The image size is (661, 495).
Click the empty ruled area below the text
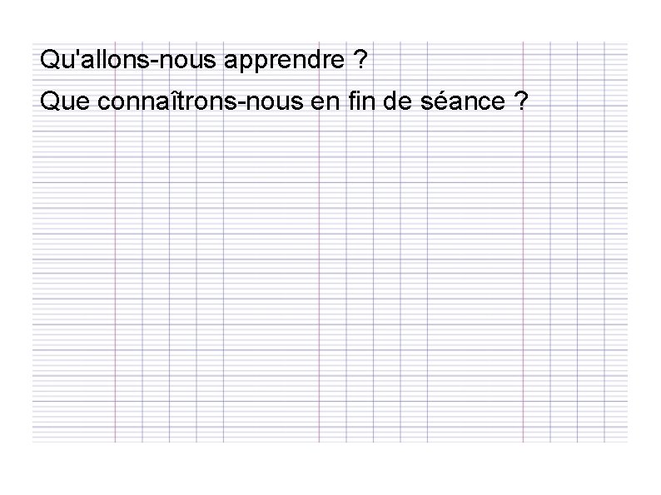(330, 282)
